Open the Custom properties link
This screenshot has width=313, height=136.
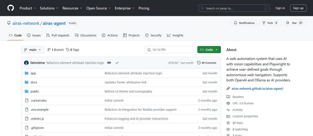click(x=245, y=116)
